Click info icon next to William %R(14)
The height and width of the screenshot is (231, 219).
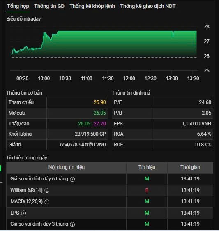[x=47, y=190]
